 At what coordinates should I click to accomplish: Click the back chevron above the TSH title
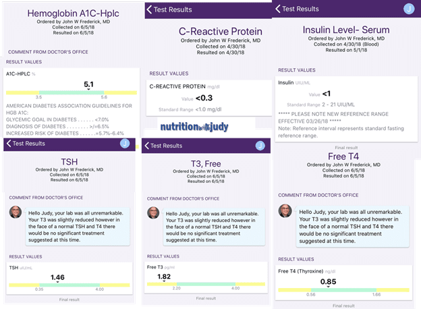click(9, 143)
